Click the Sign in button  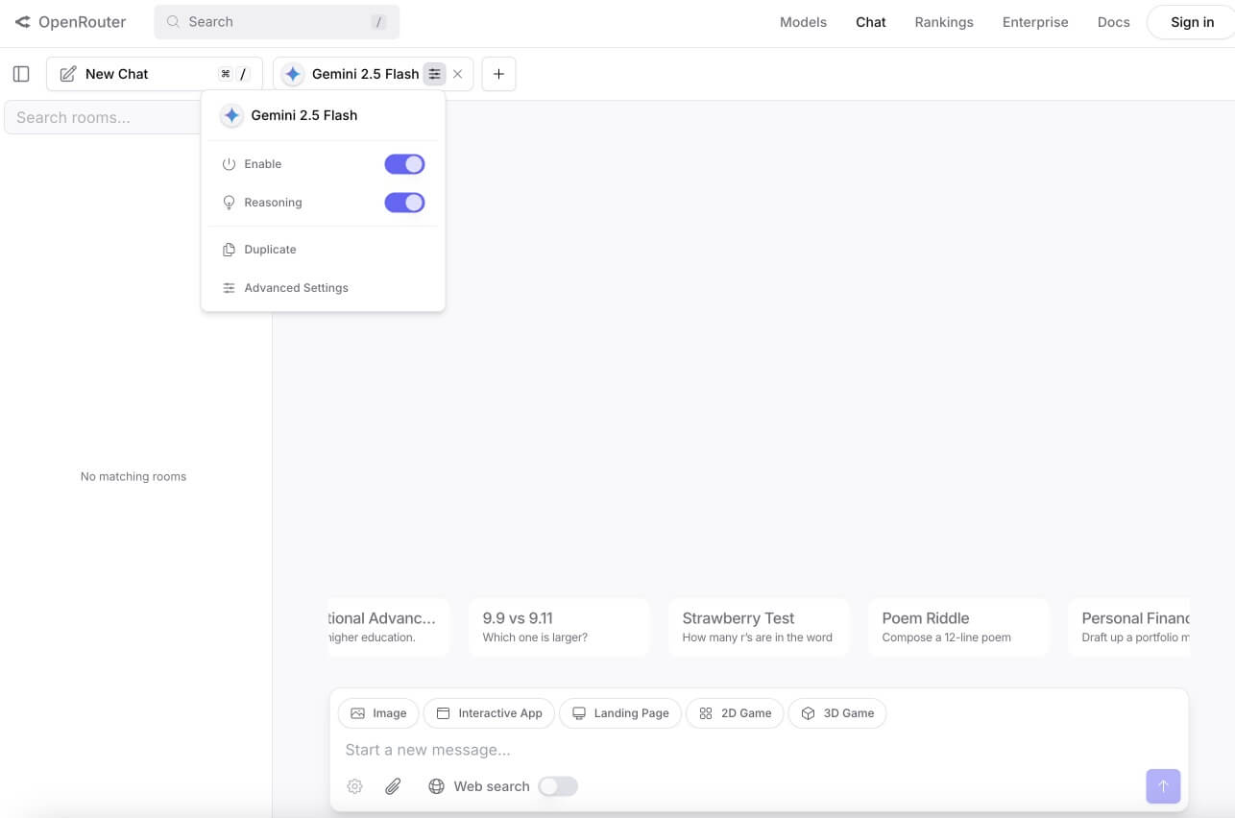tap(1192, 22)
